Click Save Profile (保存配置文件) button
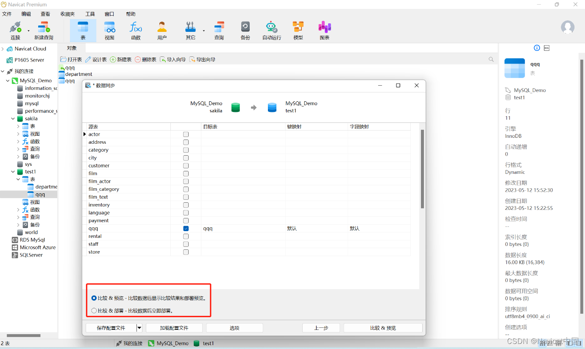Image resolution: width=585 pixels, height=349 pixels. coord(111,328)
